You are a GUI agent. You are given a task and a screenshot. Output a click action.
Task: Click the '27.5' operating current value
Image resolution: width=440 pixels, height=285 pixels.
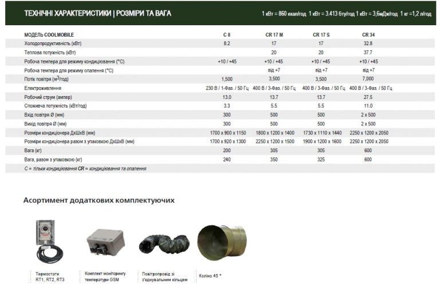[368, 97]
